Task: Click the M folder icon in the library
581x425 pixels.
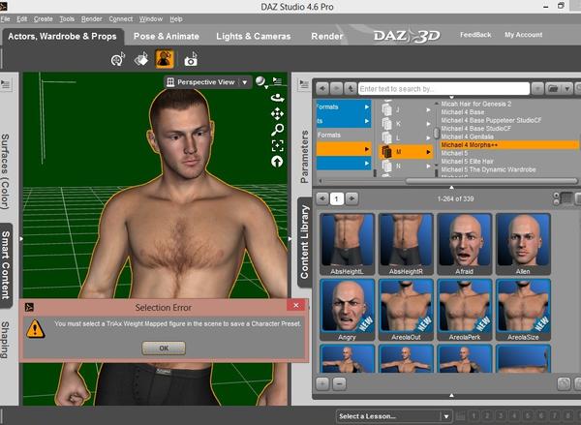Action: 386,152
